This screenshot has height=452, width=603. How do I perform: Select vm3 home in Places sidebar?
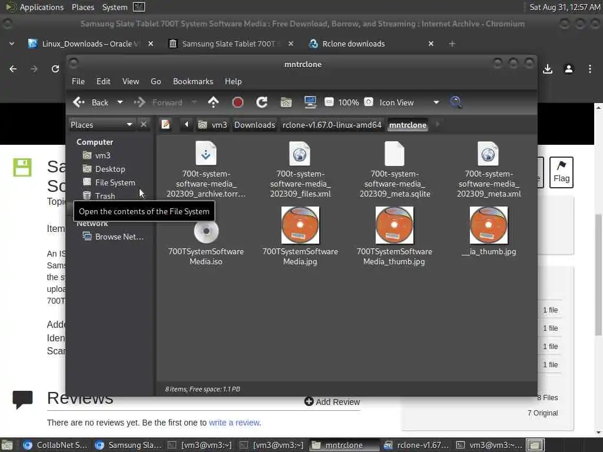97,155
